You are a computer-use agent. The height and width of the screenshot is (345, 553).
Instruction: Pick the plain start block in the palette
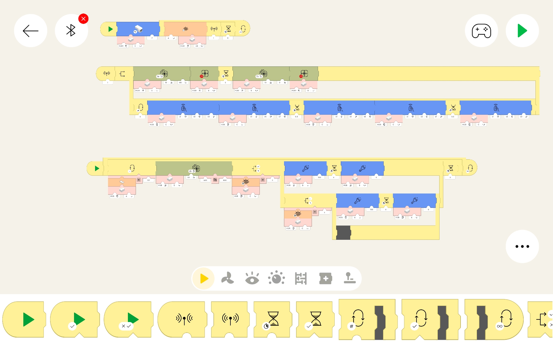click(24, 319)
